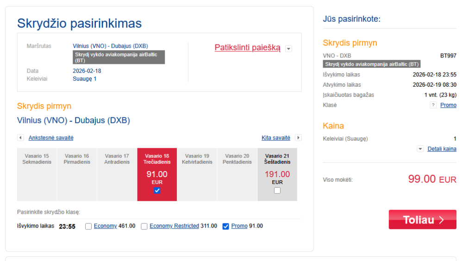The image size is (474, 261).
Task: Select the Economy class checkbox
Action: click(88, 226)
